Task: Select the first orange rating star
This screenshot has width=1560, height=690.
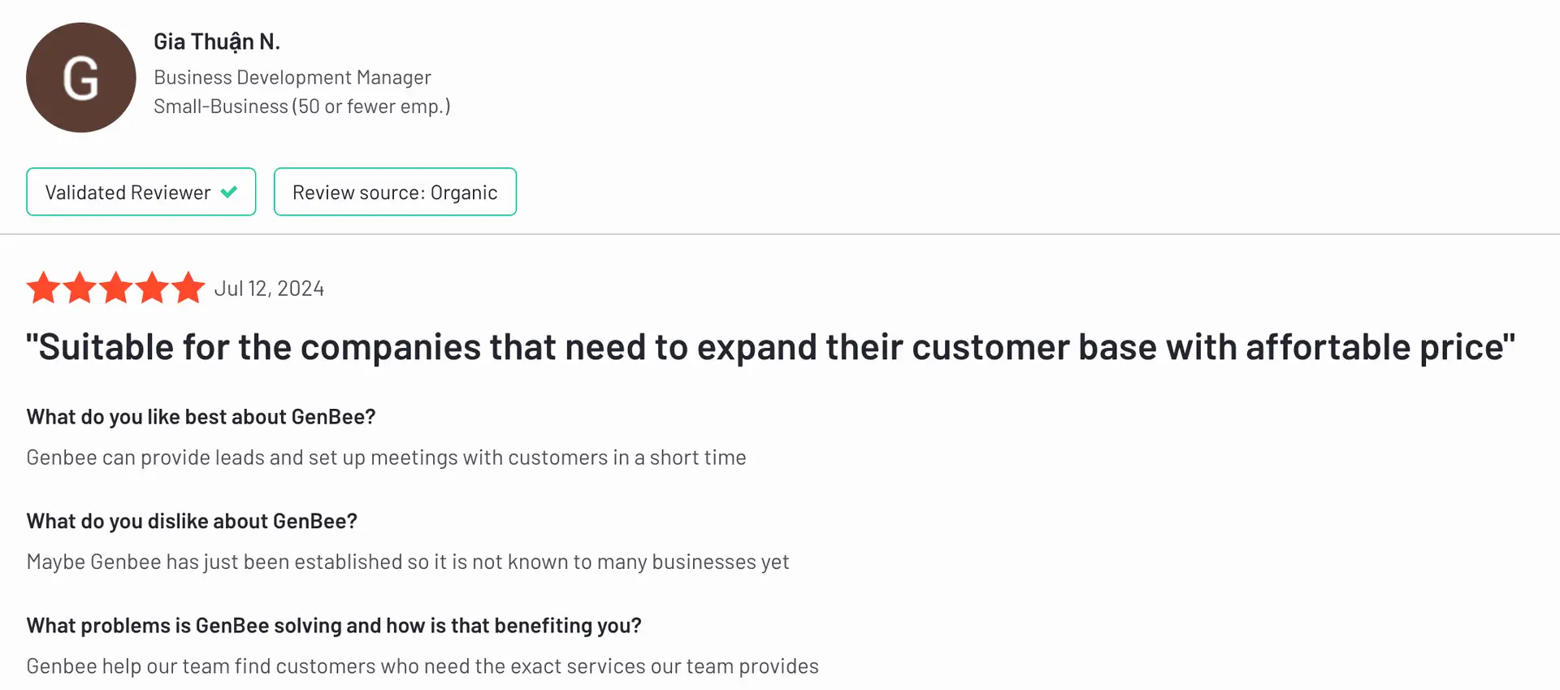Action: point(44,288)
